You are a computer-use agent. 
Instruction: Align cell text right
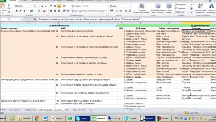click(59, 11)
